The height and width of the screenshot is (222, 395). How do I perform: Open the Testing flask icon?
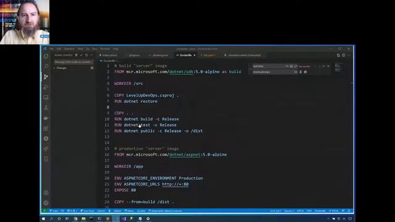(x=46, y=108)
